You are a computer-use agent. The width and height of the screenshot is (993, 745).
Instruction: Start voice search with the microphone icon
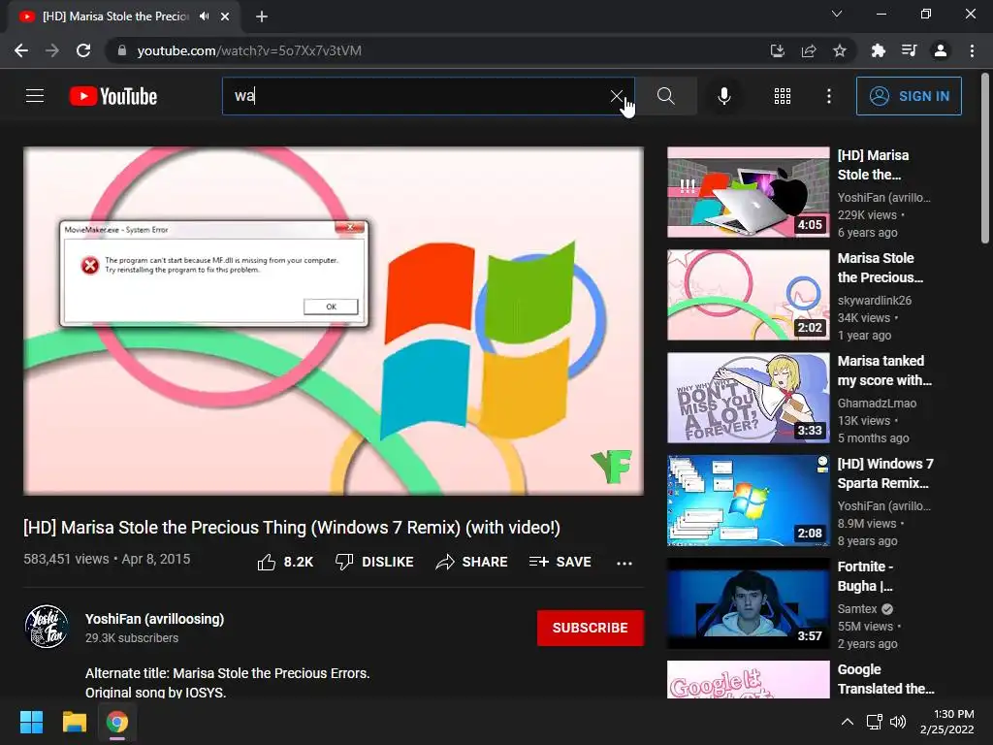[723, 96]
